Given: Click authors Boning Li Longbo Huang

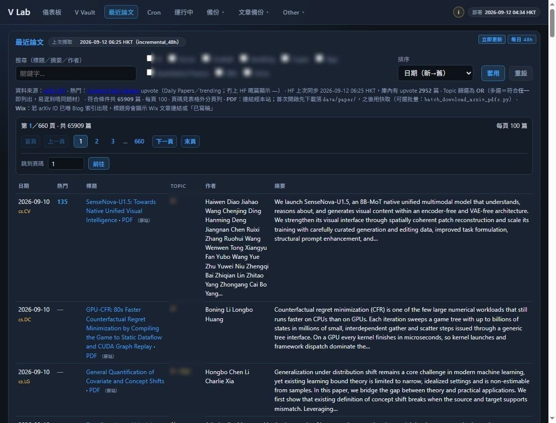Looking at the screenshot, I should (x=229, y=314).
